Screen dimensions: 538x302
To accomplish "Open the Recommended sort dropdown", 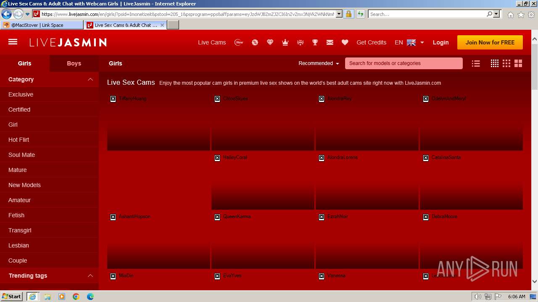I will pyautogui.click(x=319, y=63).
